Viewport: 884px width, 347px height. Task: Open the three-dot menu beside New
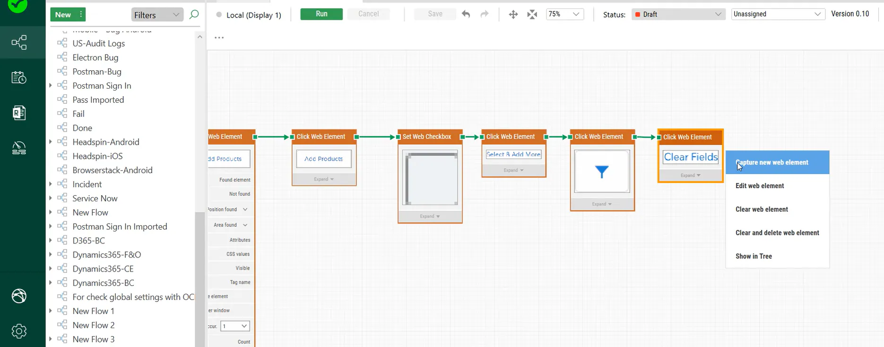[x=81, y=15]
